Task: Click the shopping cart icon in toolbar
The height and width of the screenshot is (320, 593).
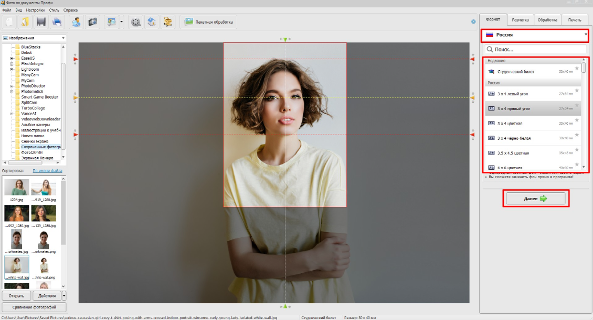Action: click(167, 22)
